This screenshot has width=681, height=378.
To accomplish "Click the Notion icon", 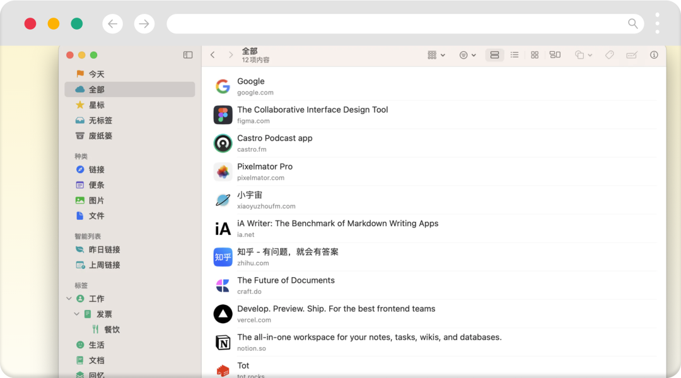I will pos(223,343).
